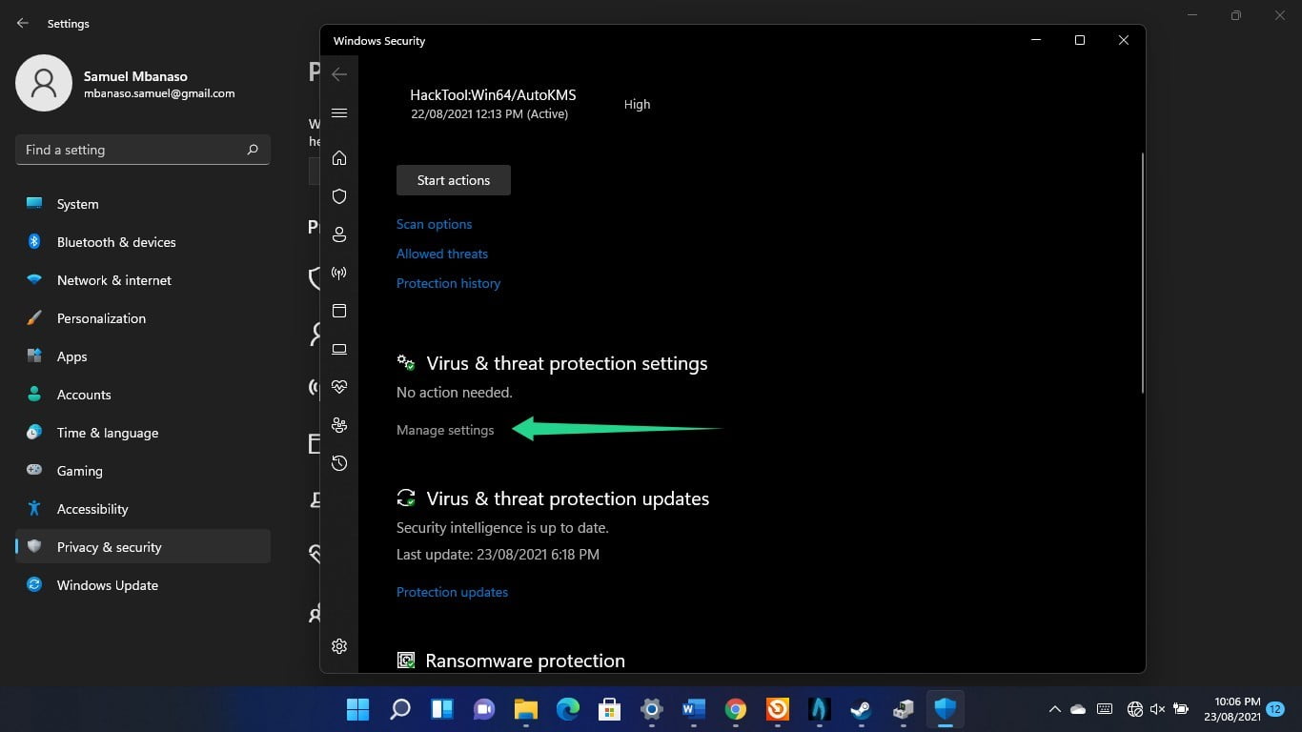Go back using Security window back arrow

pos(339,73)
